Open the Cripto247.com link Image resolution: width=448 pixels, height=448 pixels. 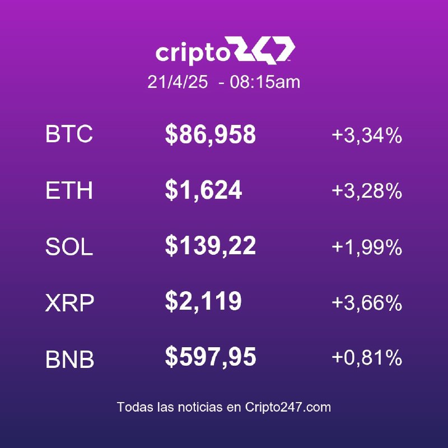[x=288, y=407]
